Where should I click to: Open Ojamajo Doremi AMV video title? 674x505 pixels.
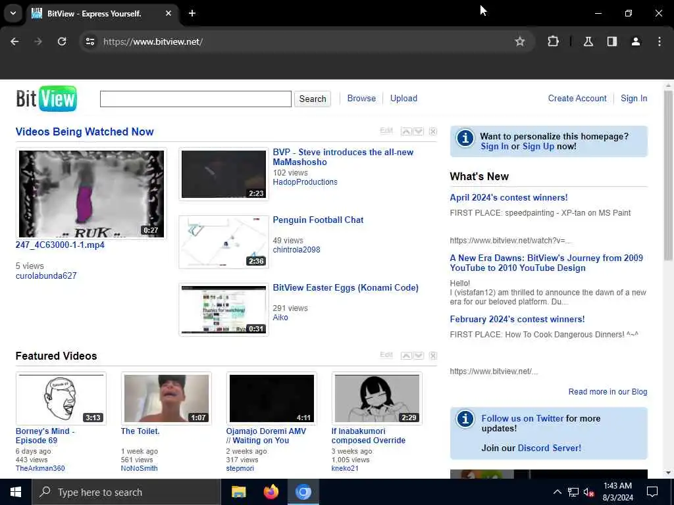[x=266, y=435]
